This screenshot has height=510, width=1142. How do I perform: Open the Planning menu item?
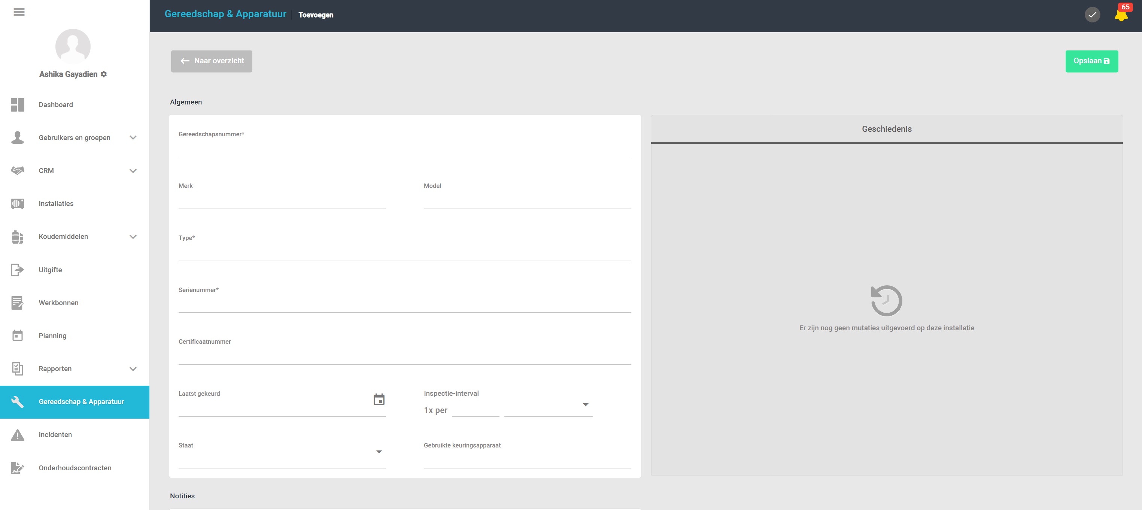pyautogui.click(x=52, y=336)
